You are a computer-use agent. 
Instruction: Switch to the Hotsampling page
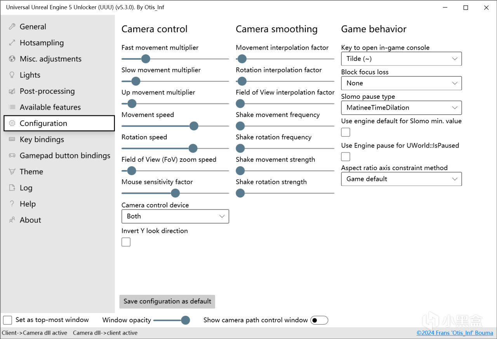click(x=59, y=43)
